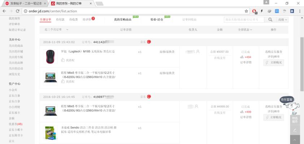Click the lightning bolt extension icon
Image resolution: width=304 pixels, height=144 pixels.
click(261, 11)
